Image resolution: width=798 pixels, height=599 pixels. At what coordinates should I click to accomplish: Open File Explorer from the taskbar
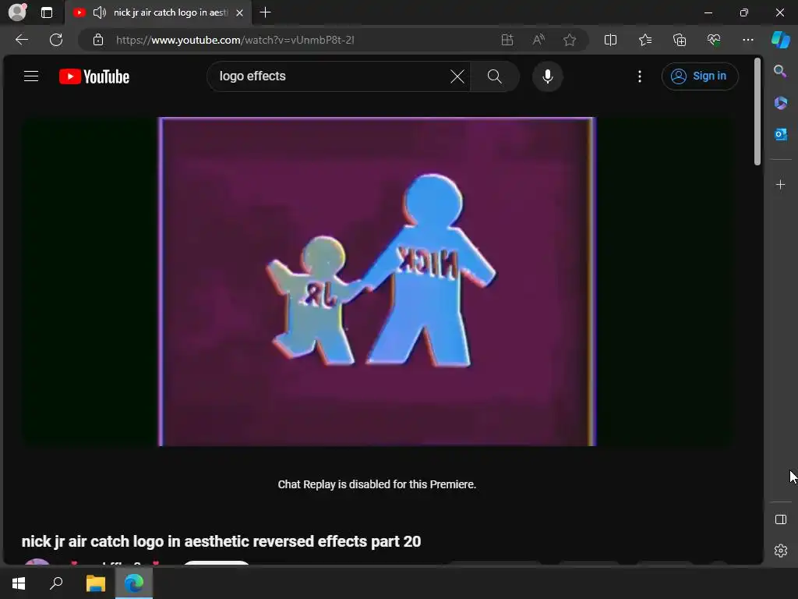coord(95,583)
